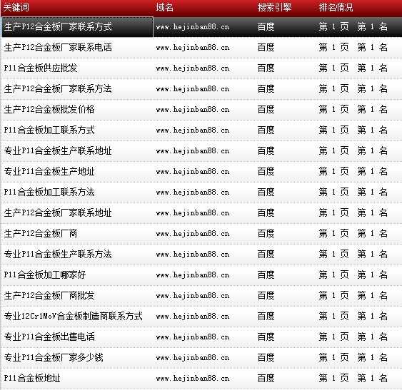Image resolution: width=402 pixels, height=390 pixels.
Task: Click the 排名情况 column header
Action: tap(336, 7)
